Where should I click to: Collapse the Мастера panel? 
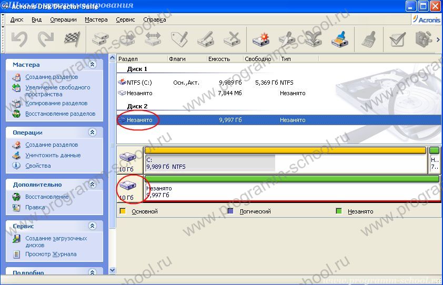click(x=93, y=64)
